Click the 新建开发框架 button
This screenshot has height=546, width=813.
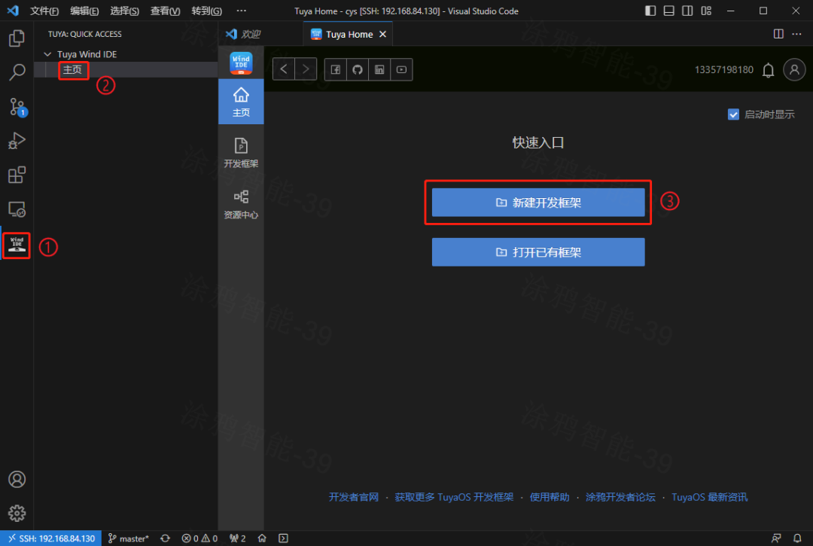[537, 202]
